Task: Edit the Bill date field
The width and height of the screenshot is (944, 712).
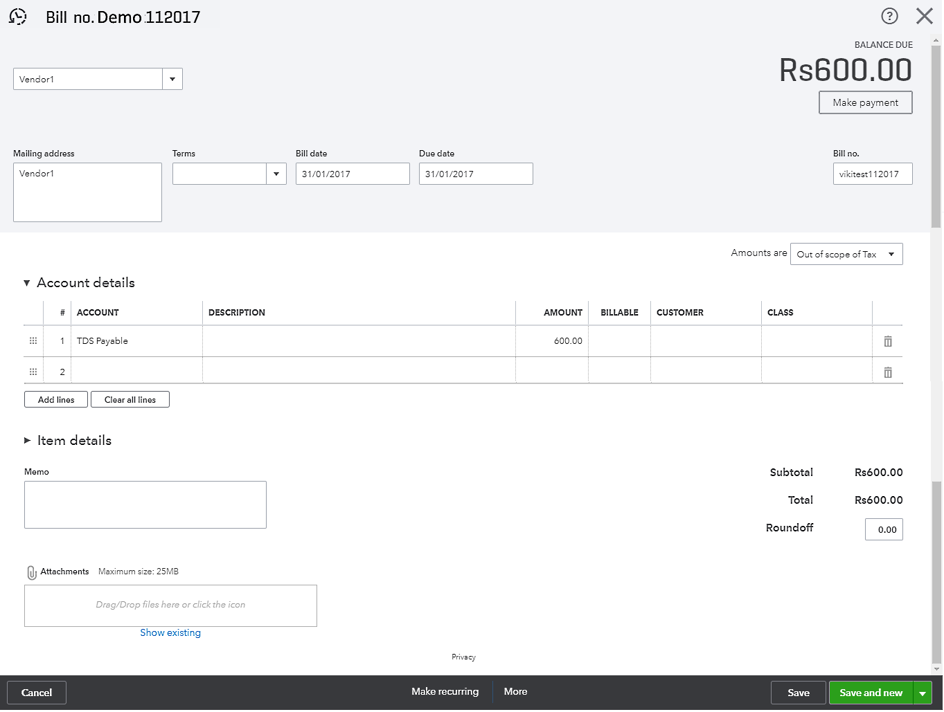Action: [353, 174]
